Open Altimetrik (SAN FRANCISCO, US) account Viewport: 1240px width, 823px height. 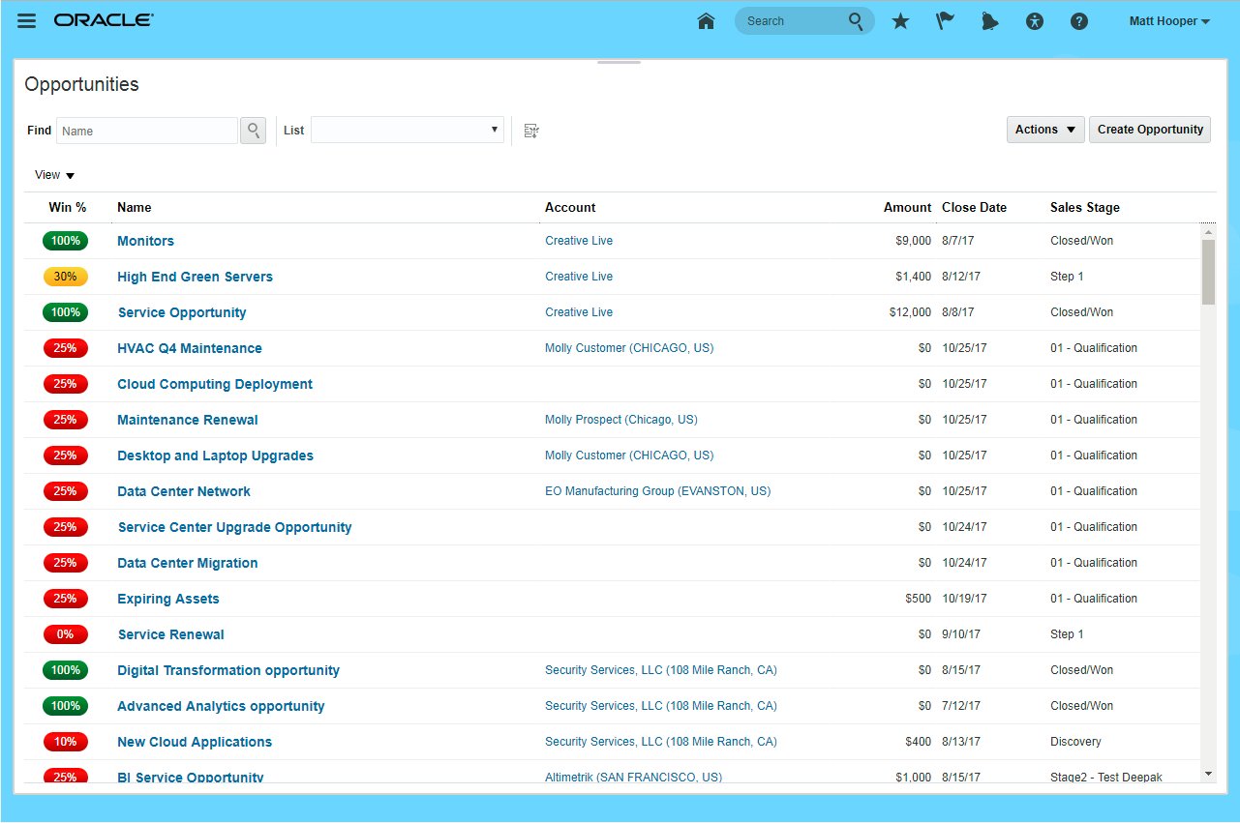pyautogui.click(x=634, y=777)
